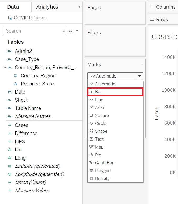Click the Abc icon beside Case_Type
The height and width of the screenshot is (204, 178).
pos(10,59)
